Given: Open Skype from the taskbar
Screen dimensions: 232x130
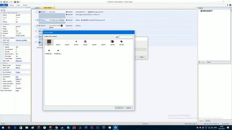Looking at the screenshot, I should click(x=68, y=127).
